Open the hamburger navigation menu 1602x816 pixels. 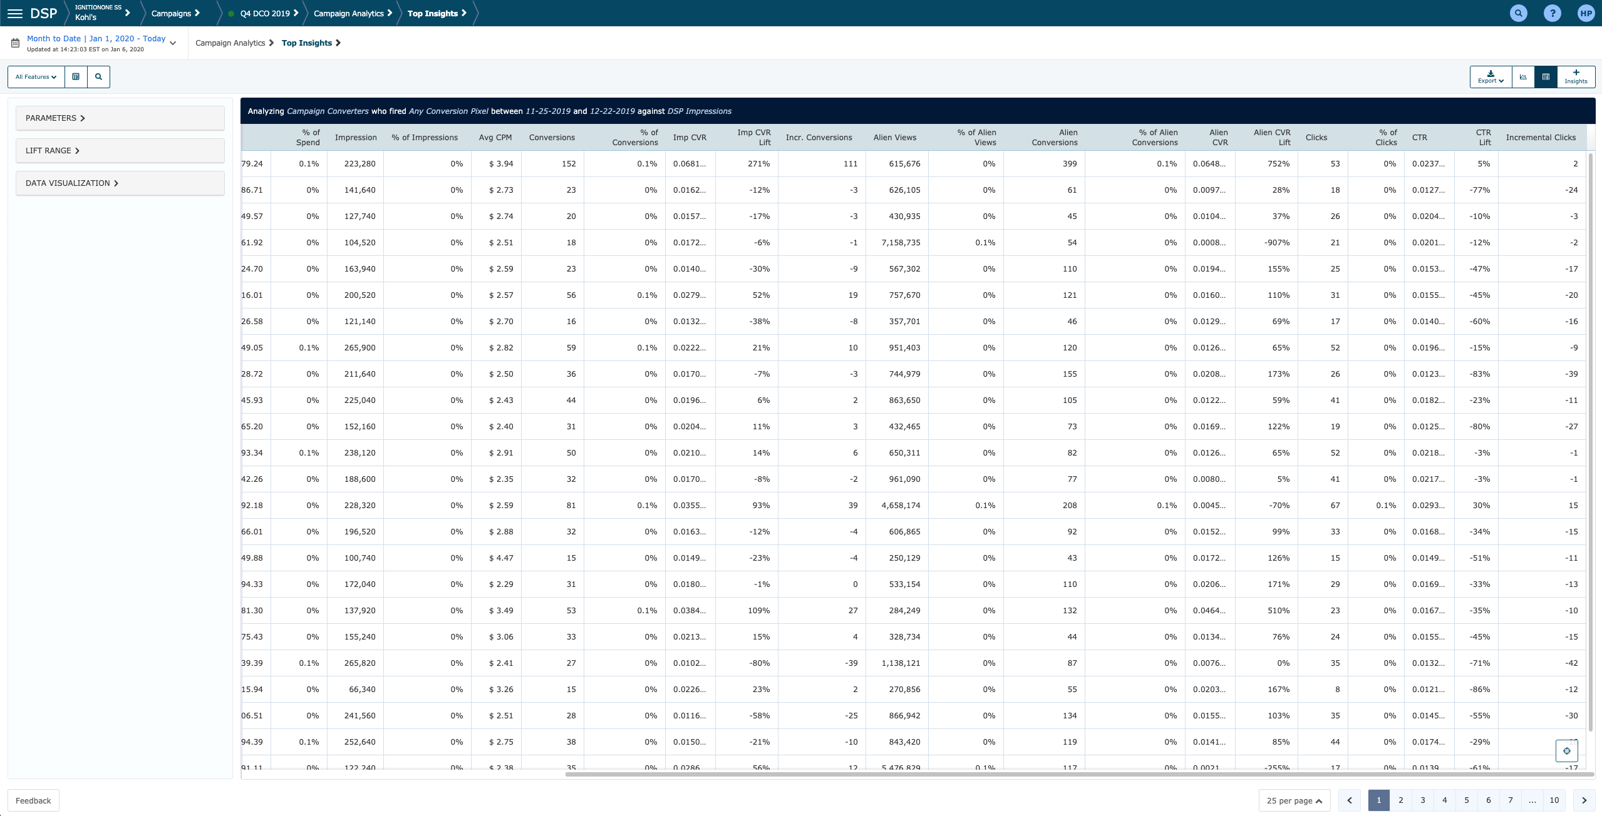14,13
